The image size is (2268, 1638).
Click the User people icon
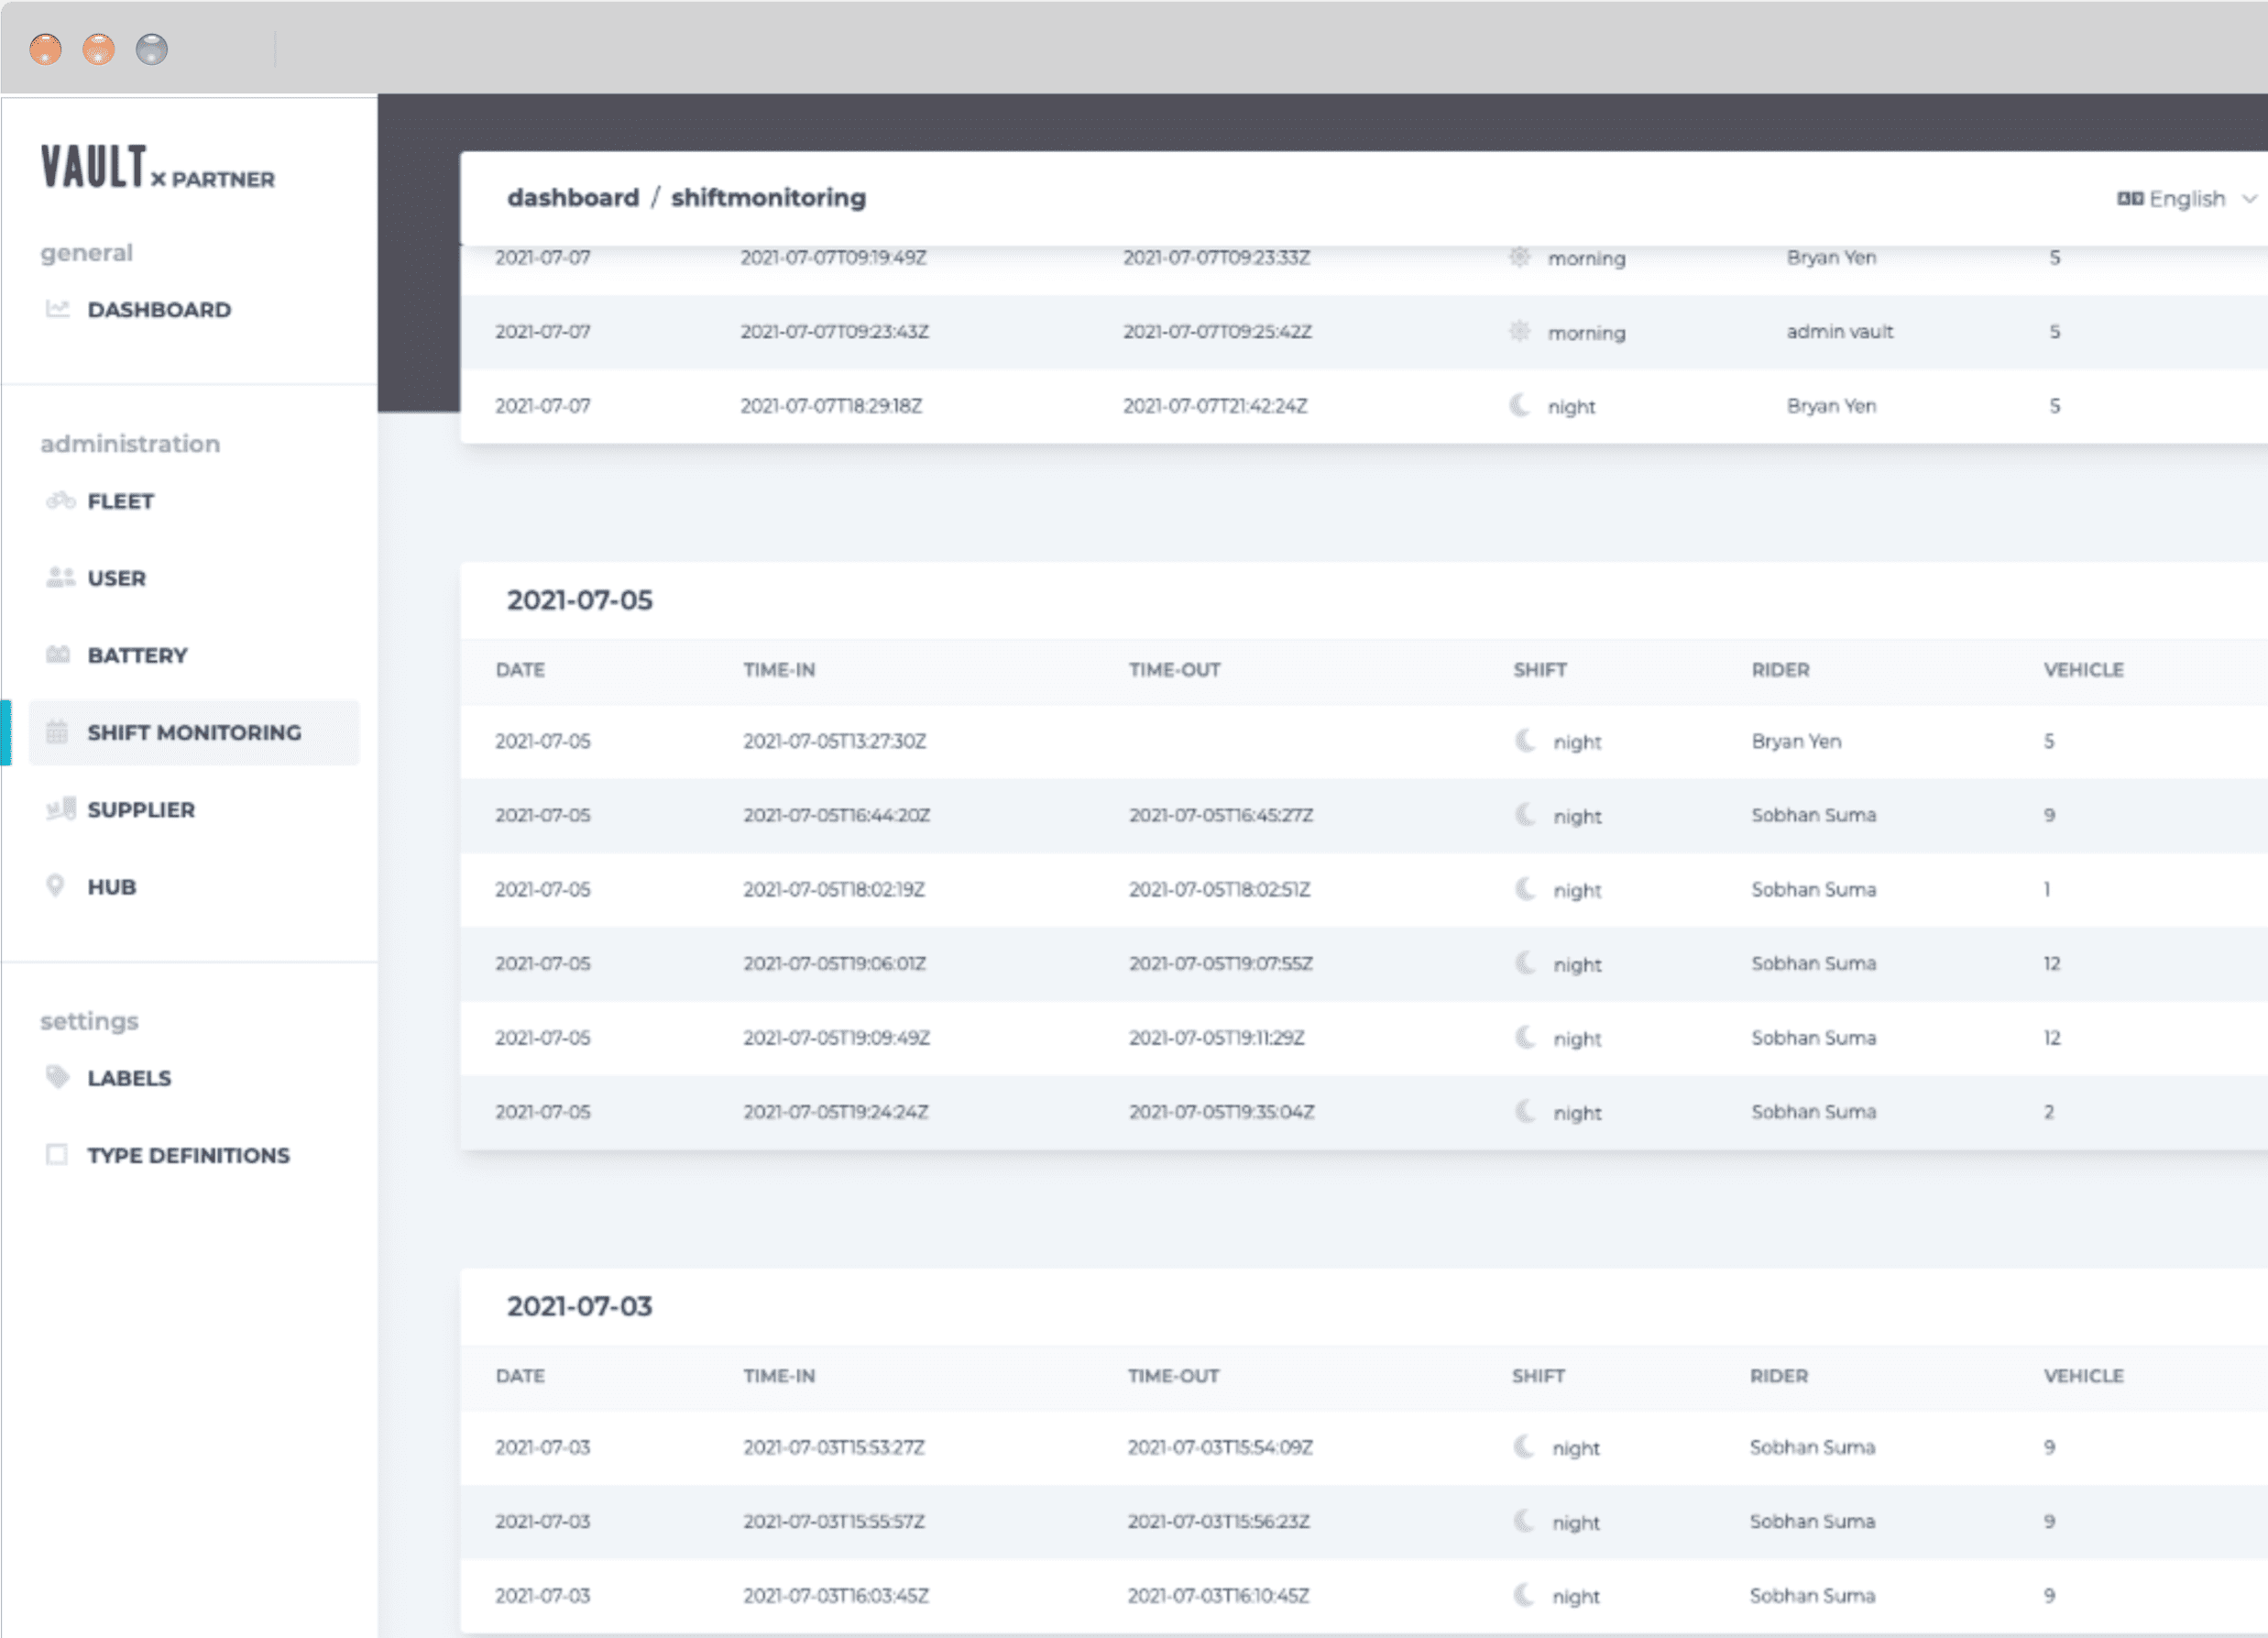(x=60, y=577)
